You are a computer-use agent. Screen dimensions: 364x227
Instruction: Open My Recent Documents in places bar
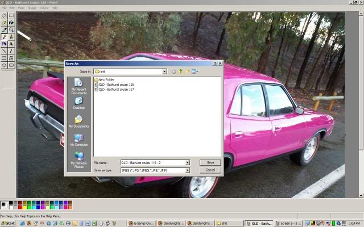click(78, 86)
